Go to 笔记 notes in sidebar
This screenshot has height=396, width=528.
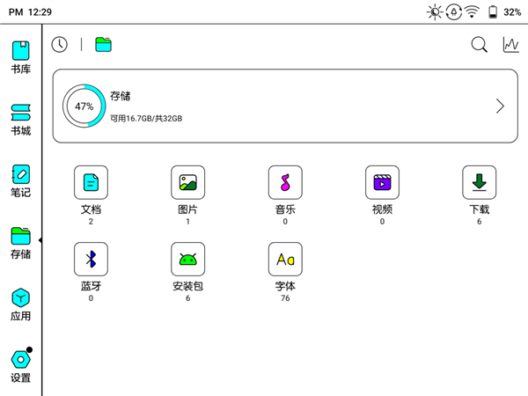tap(21, 180)
